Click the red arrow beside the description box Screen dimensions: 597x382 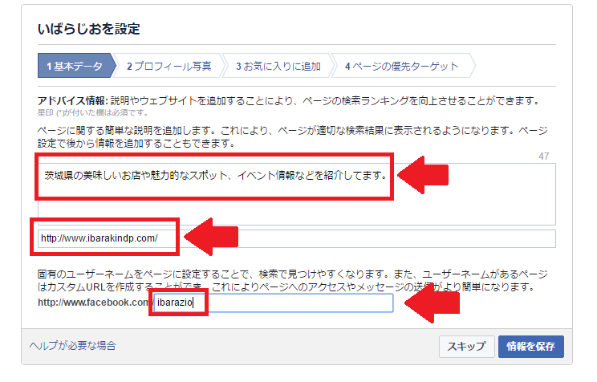pos(423,175)
